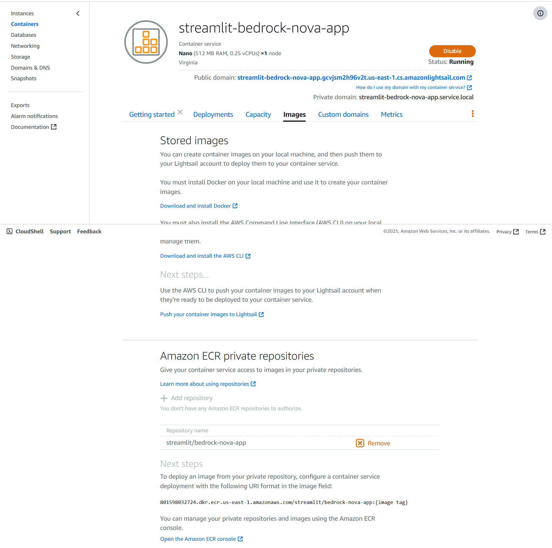Close the Getting started tab

[x=180, y=112]
